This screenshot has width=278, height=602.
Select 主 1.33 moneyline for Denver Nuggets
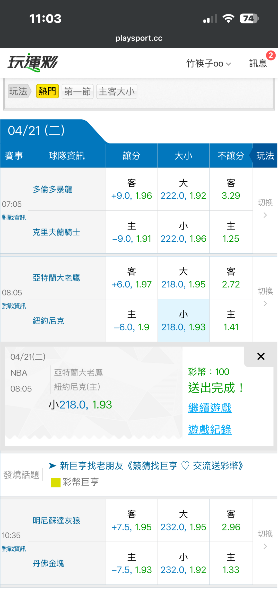231,563
